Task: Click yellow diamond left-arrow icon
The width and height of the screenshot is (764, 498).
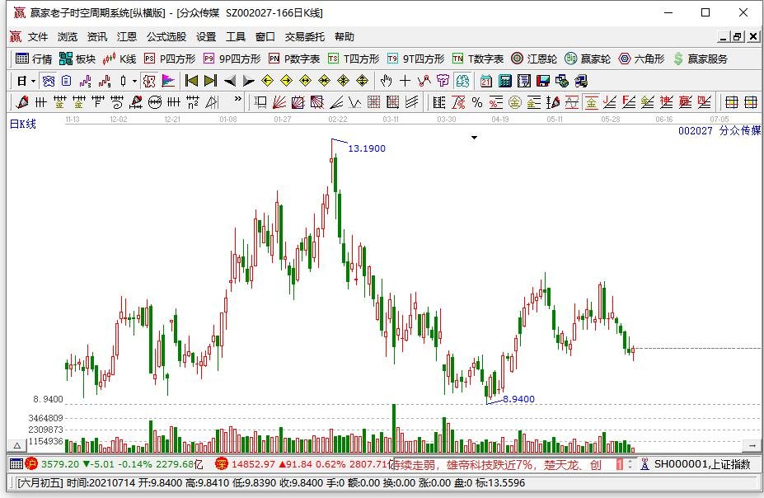Action: [267, 81]
